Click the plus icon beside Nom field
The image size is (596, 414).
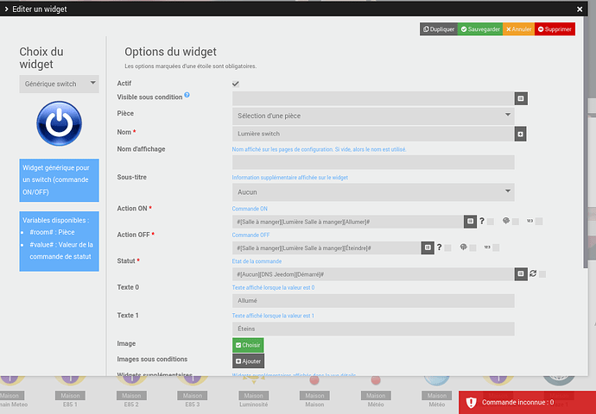(520, 134)
